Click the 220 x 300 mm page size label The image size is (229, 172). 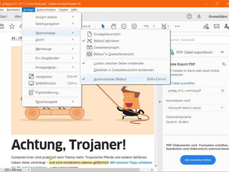[x=13, y=170]
